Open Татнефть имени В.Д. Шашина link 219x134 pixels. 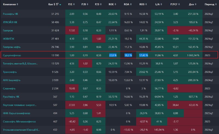point(20,64)
